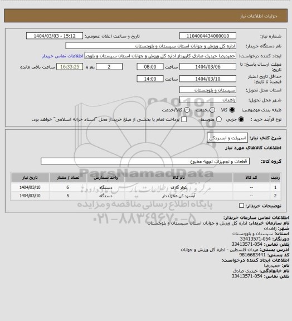Click the ردیف column header
This screenshot has width=292, height=321.
point(275,177)
